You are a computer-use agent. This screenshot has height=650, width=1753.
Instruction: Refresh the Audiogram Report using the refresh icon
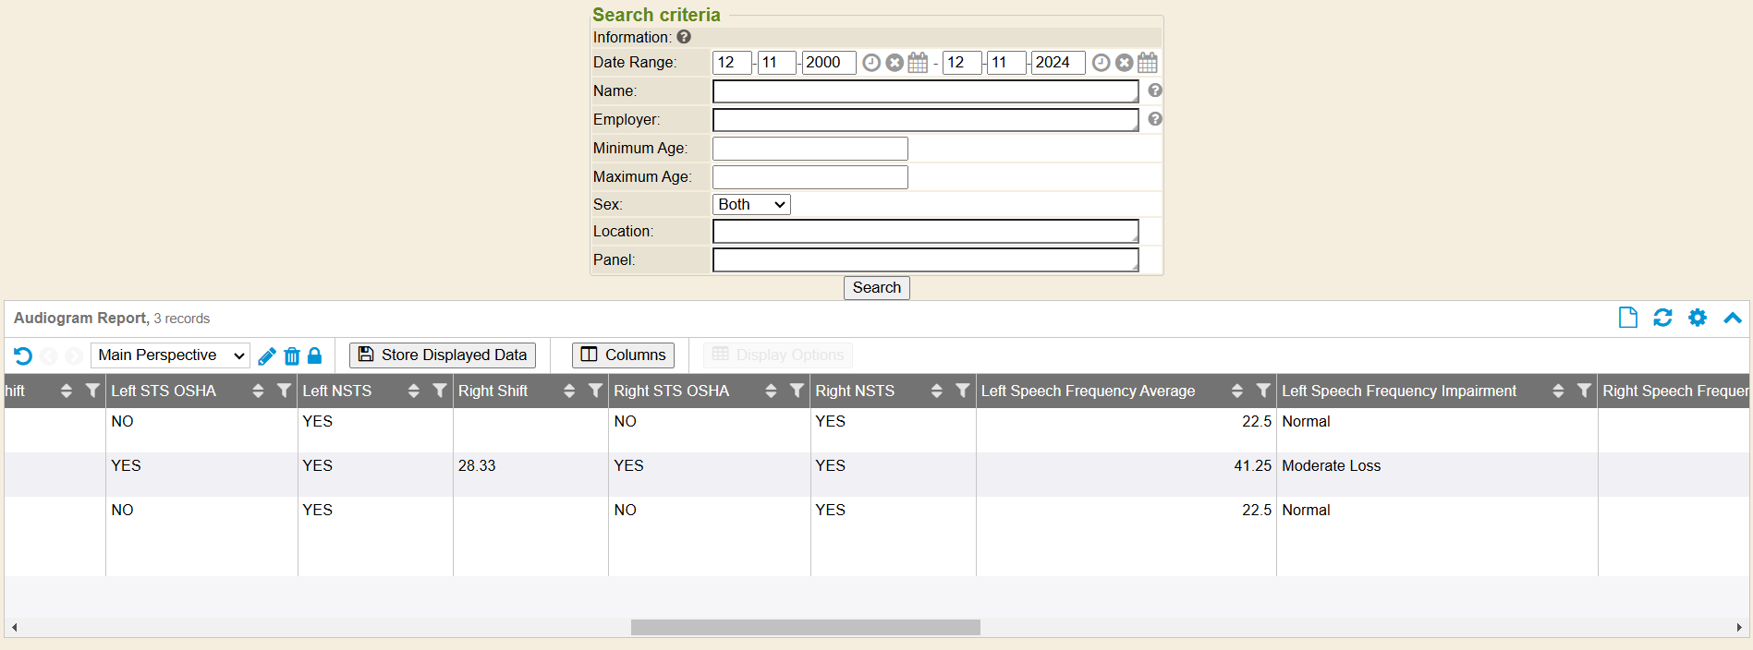pos(1662,318)
